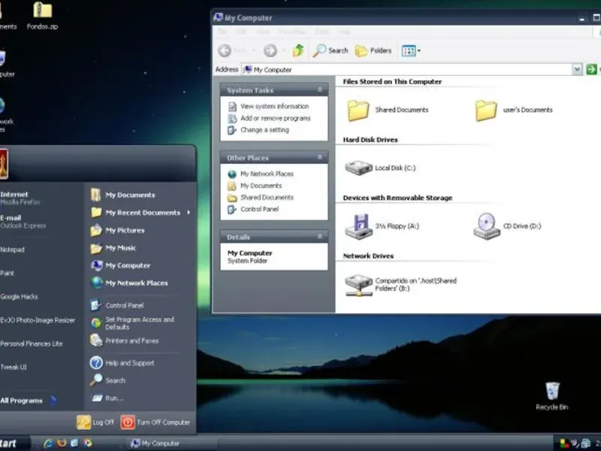The height and width of the screenshot is (451, 601).
Task: Select the user's Documents folder icon
Action: (x=486, y=110)
